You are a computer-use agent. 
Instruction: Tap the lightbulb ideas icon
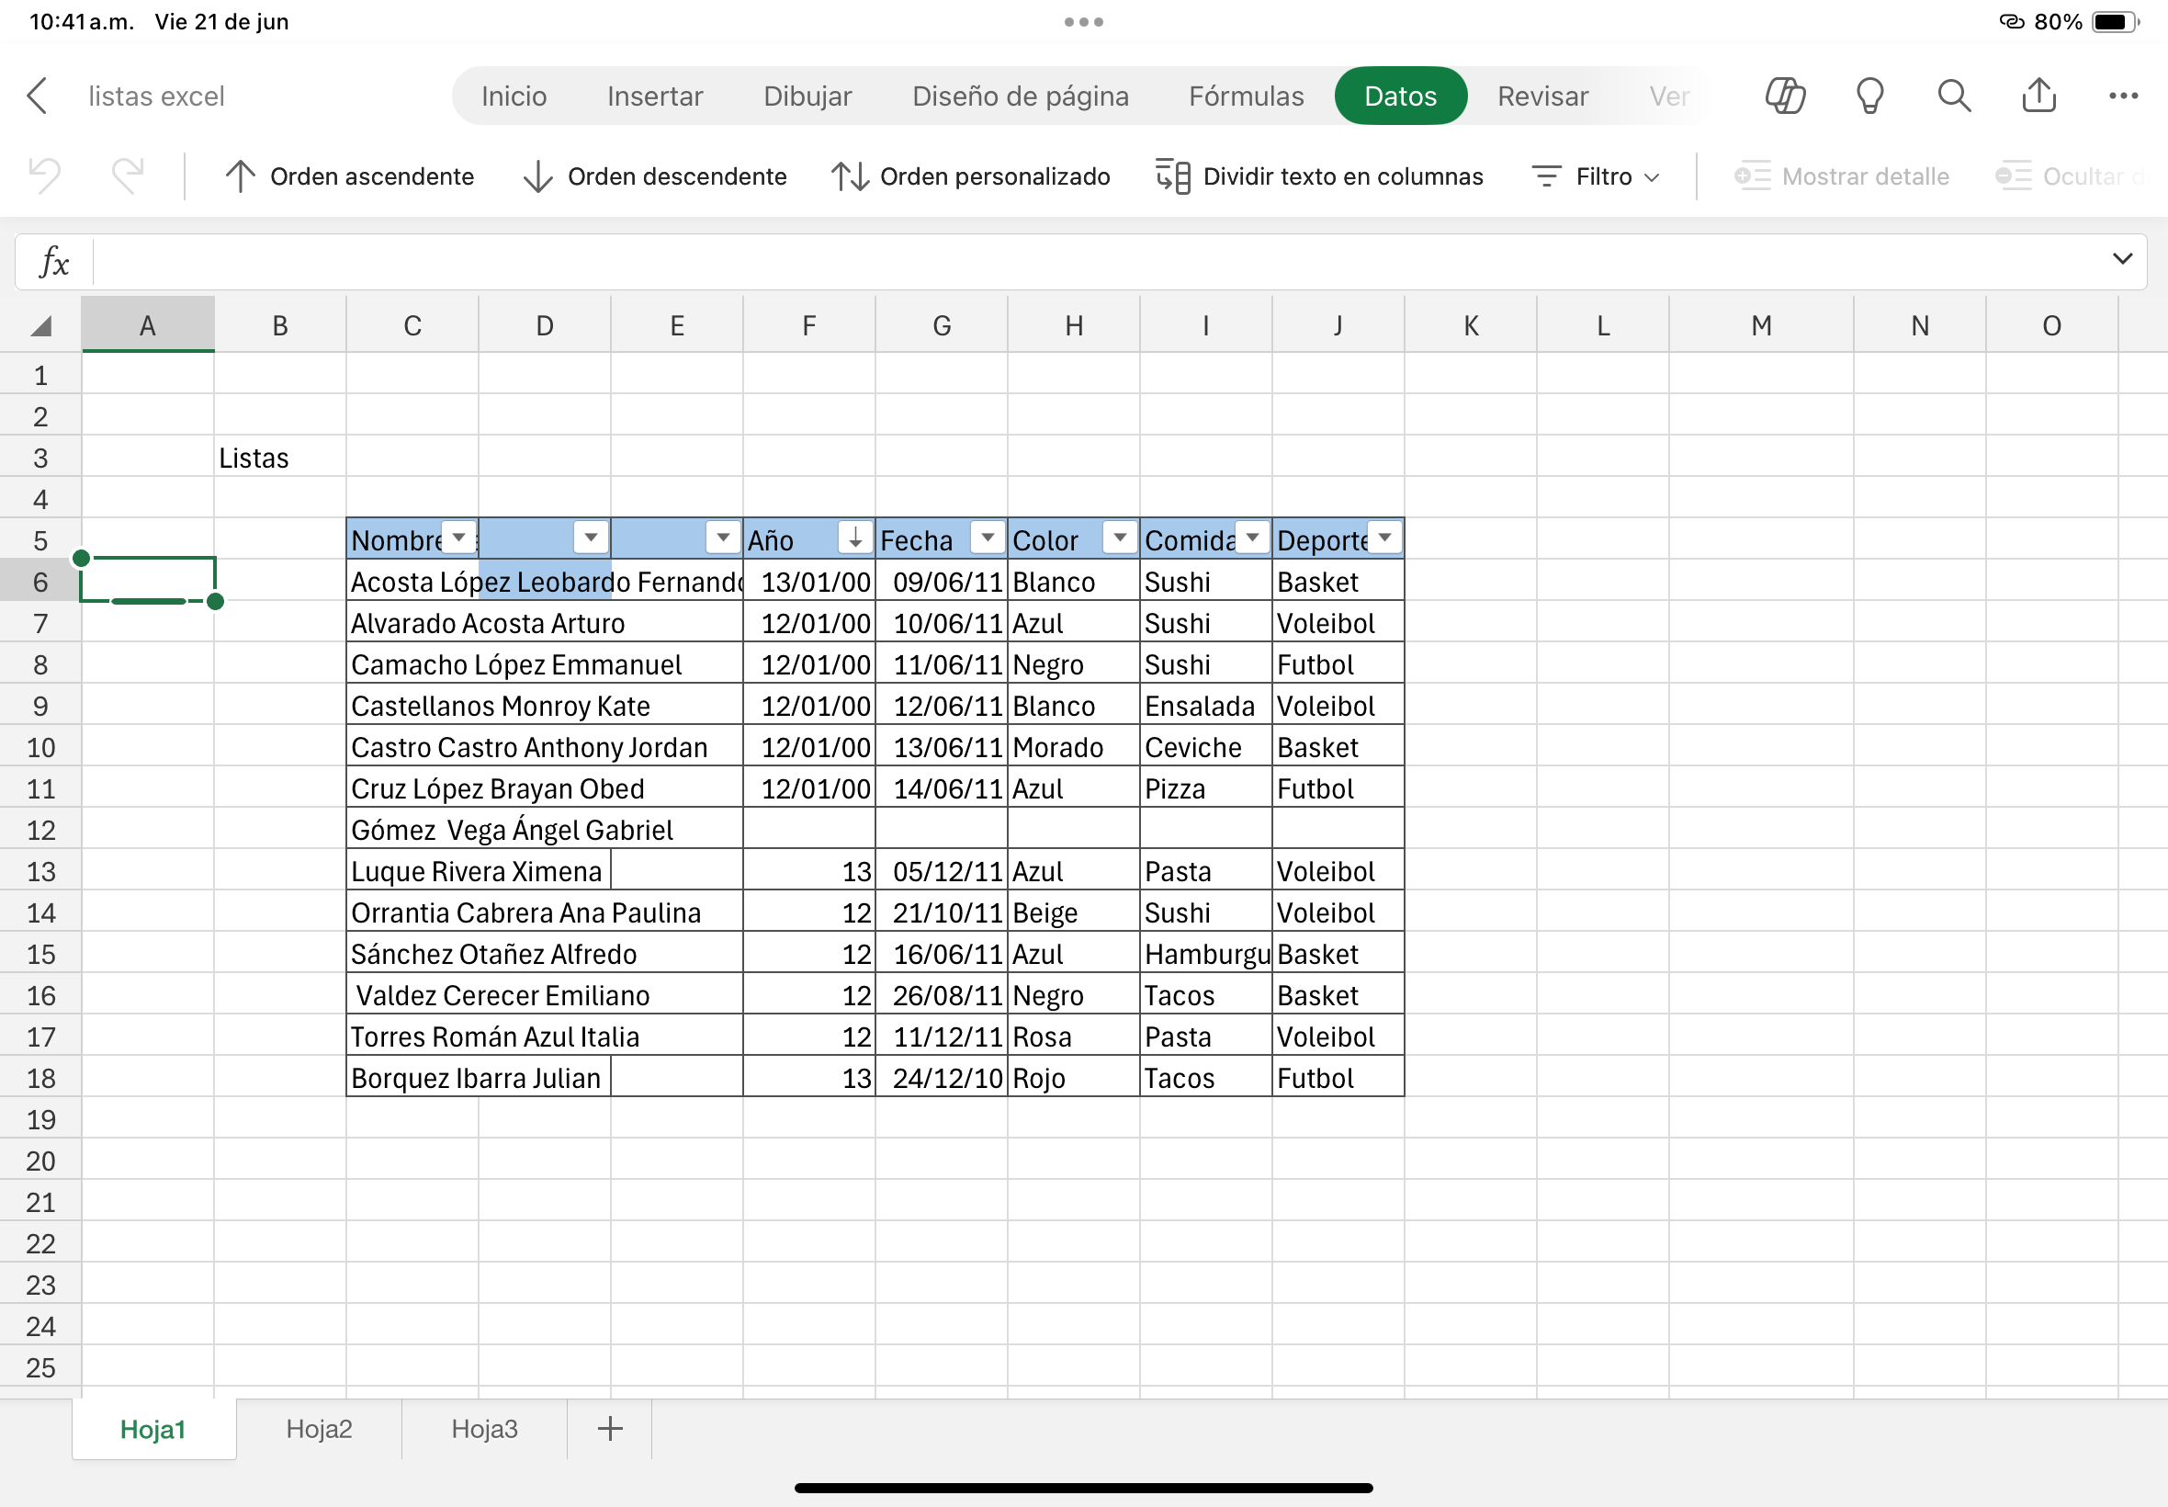(x=1869, y=96)
